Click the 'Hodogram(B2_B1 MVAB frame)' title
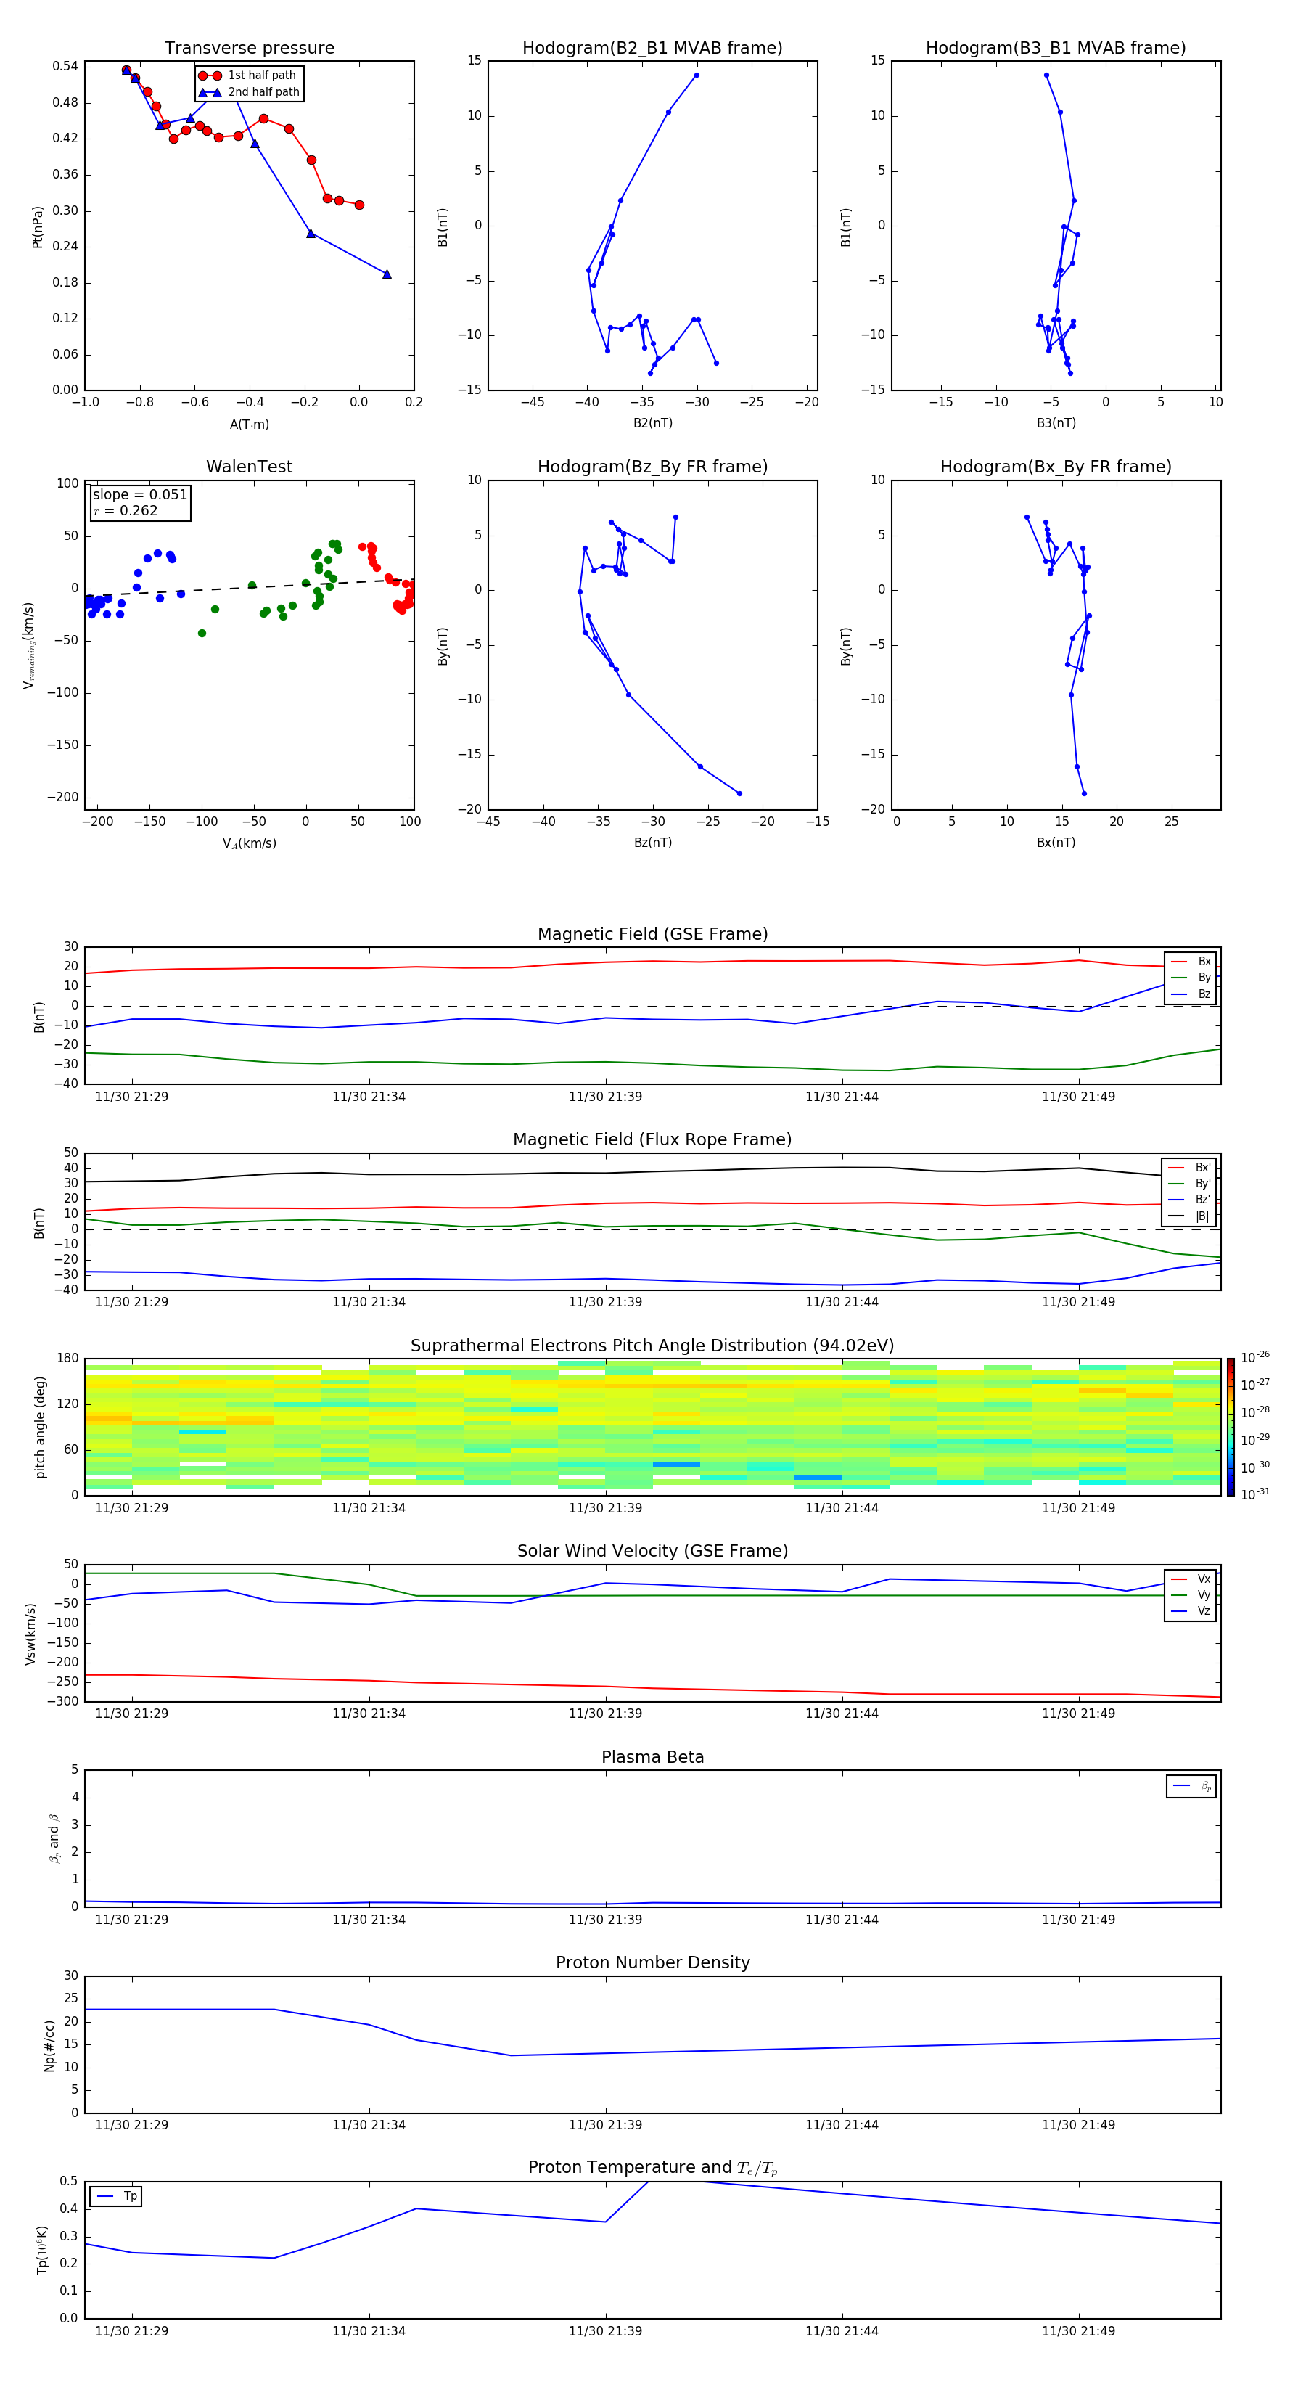The height and width of the screenshot is (2395, 1306). pos(652,49)
